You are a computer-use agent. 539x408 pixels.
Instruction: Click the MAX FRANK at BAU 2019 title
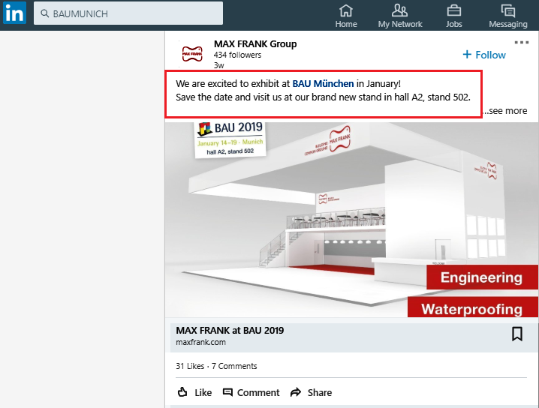(x=230, y=331)
